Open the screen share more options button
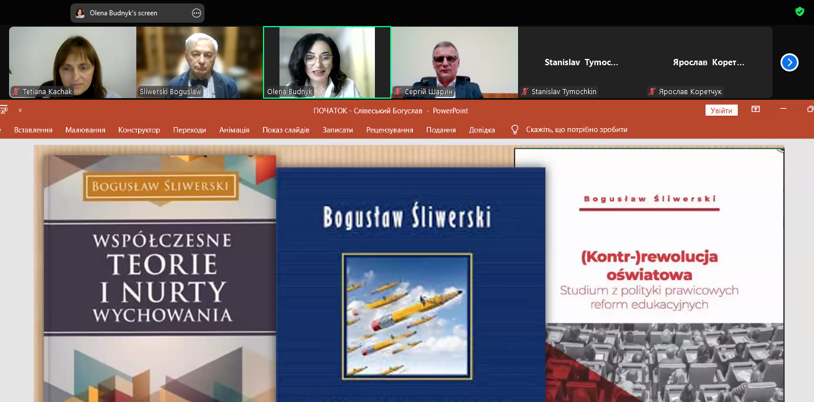 coord(197,13)
